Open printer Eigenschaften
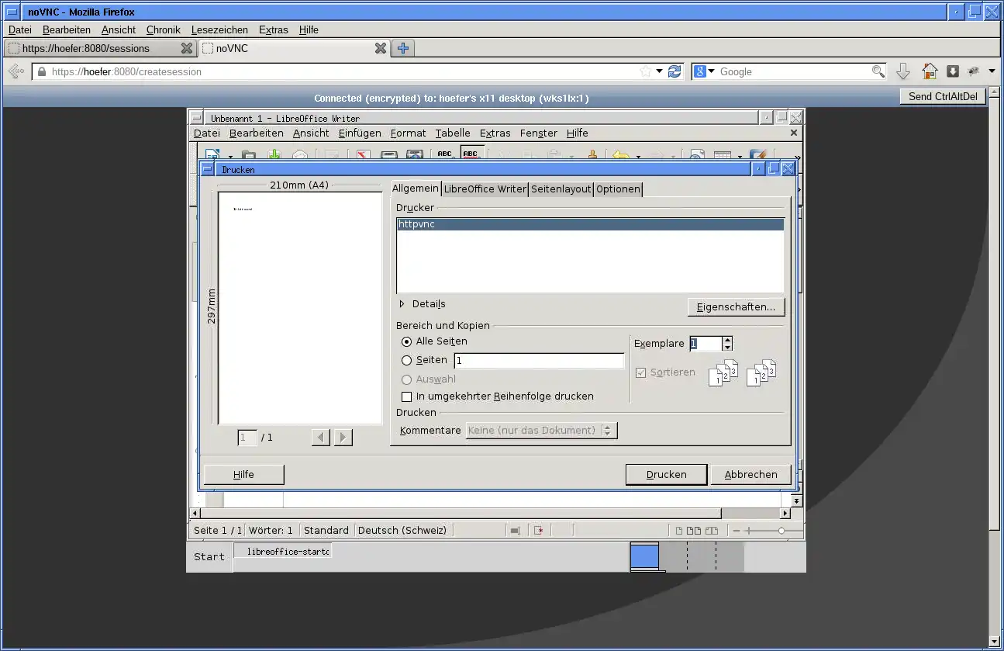Image resolution: width=1004 pixels, height=651 pixels. tap(736, 307)
